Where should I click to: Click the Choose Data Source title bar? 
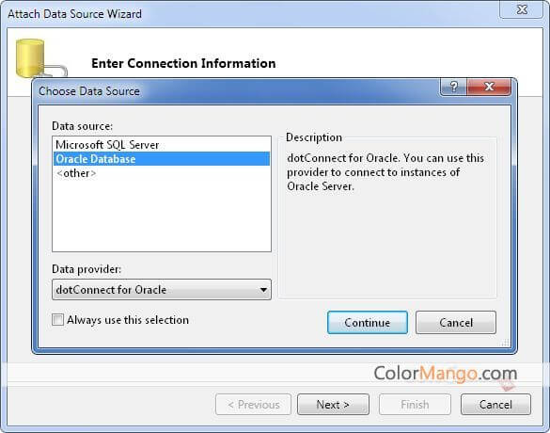(x=239, y=91)
